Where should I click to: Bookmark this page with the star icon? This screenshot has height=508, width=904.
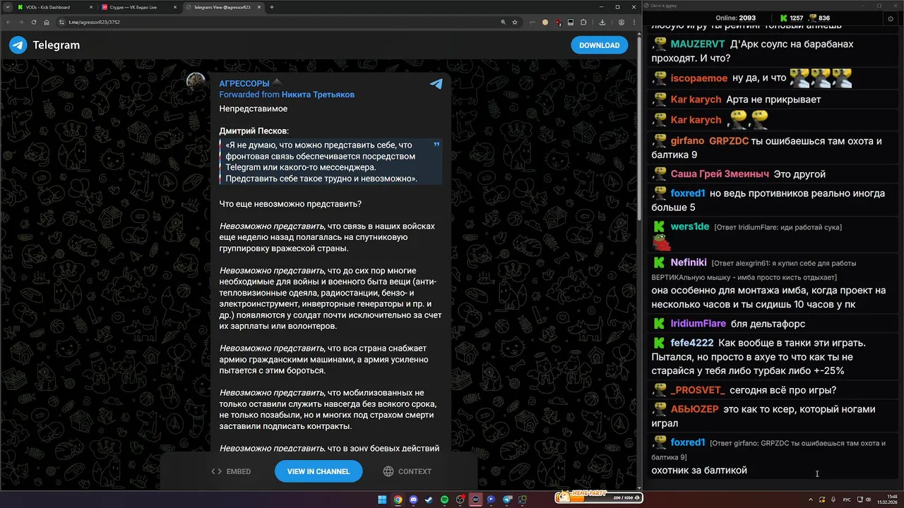point(515,22)
